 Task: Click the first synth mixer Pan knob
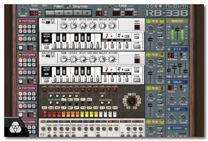150,28
